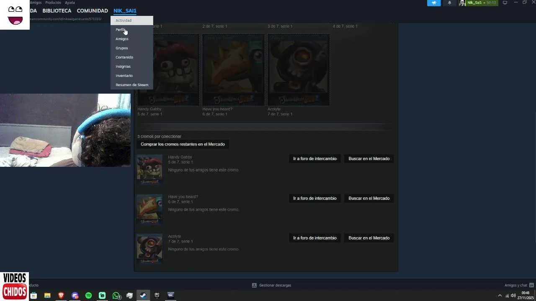The height and width of the screenshot is (301, 536).
Task: Select Contenido in the profile dropdown menu
Action: point(132,57)
